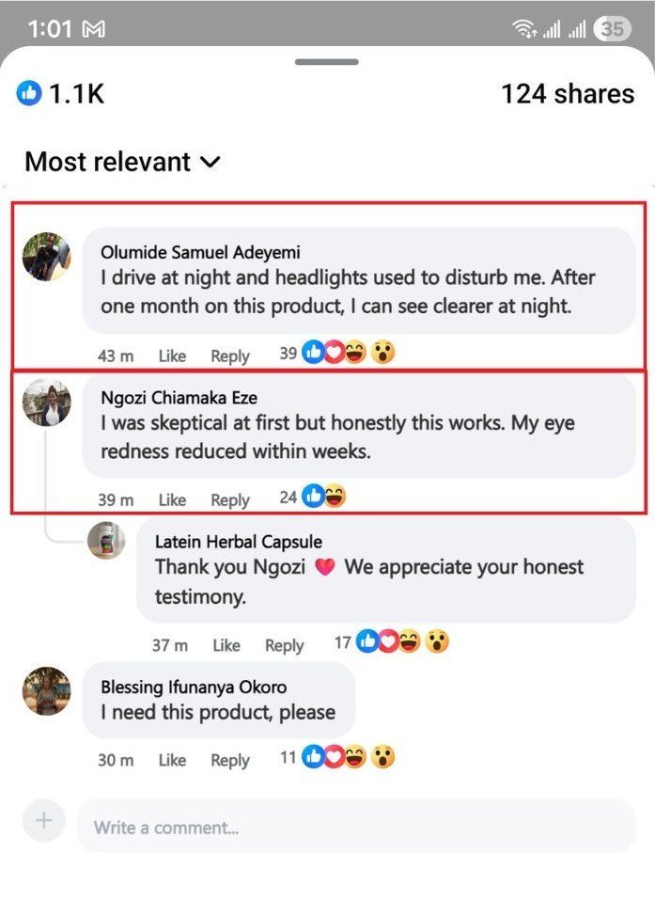The image size is (655, 901).
Task: Open reactions on Latein Herbal Capsule reply
Action: click(403, 642)
